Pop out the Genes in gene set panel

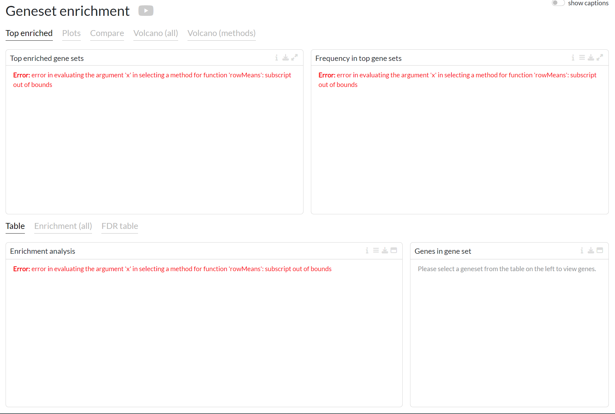(x=600, y=250)
